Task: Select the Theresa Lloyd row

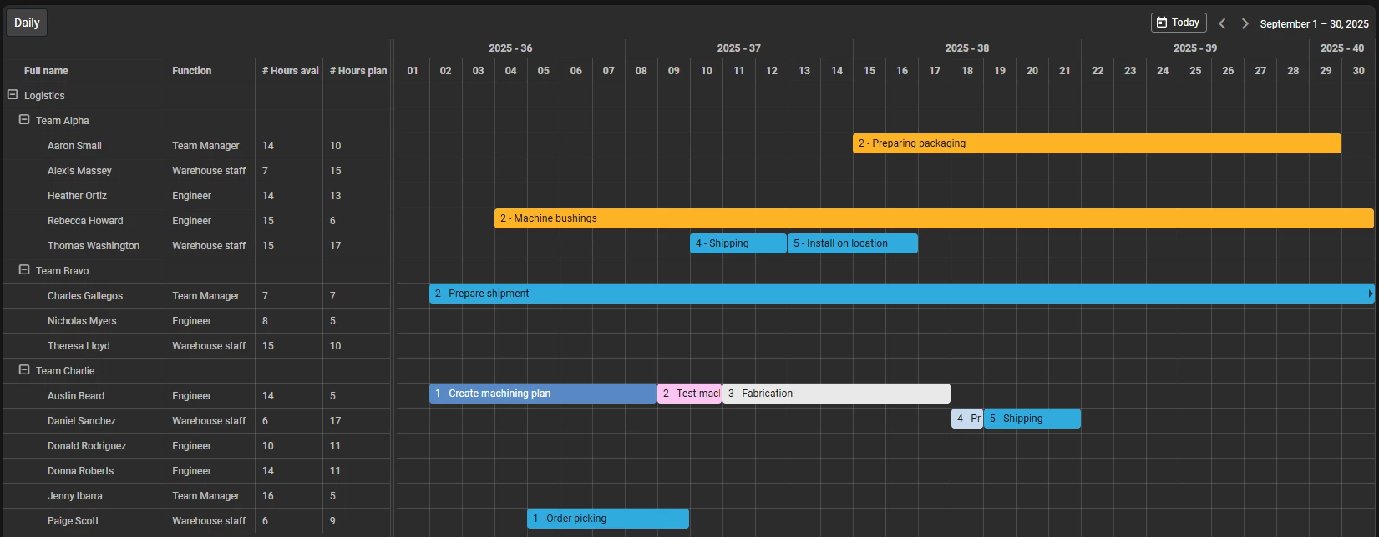Action: pyautogui.click(x=196, y=345)
